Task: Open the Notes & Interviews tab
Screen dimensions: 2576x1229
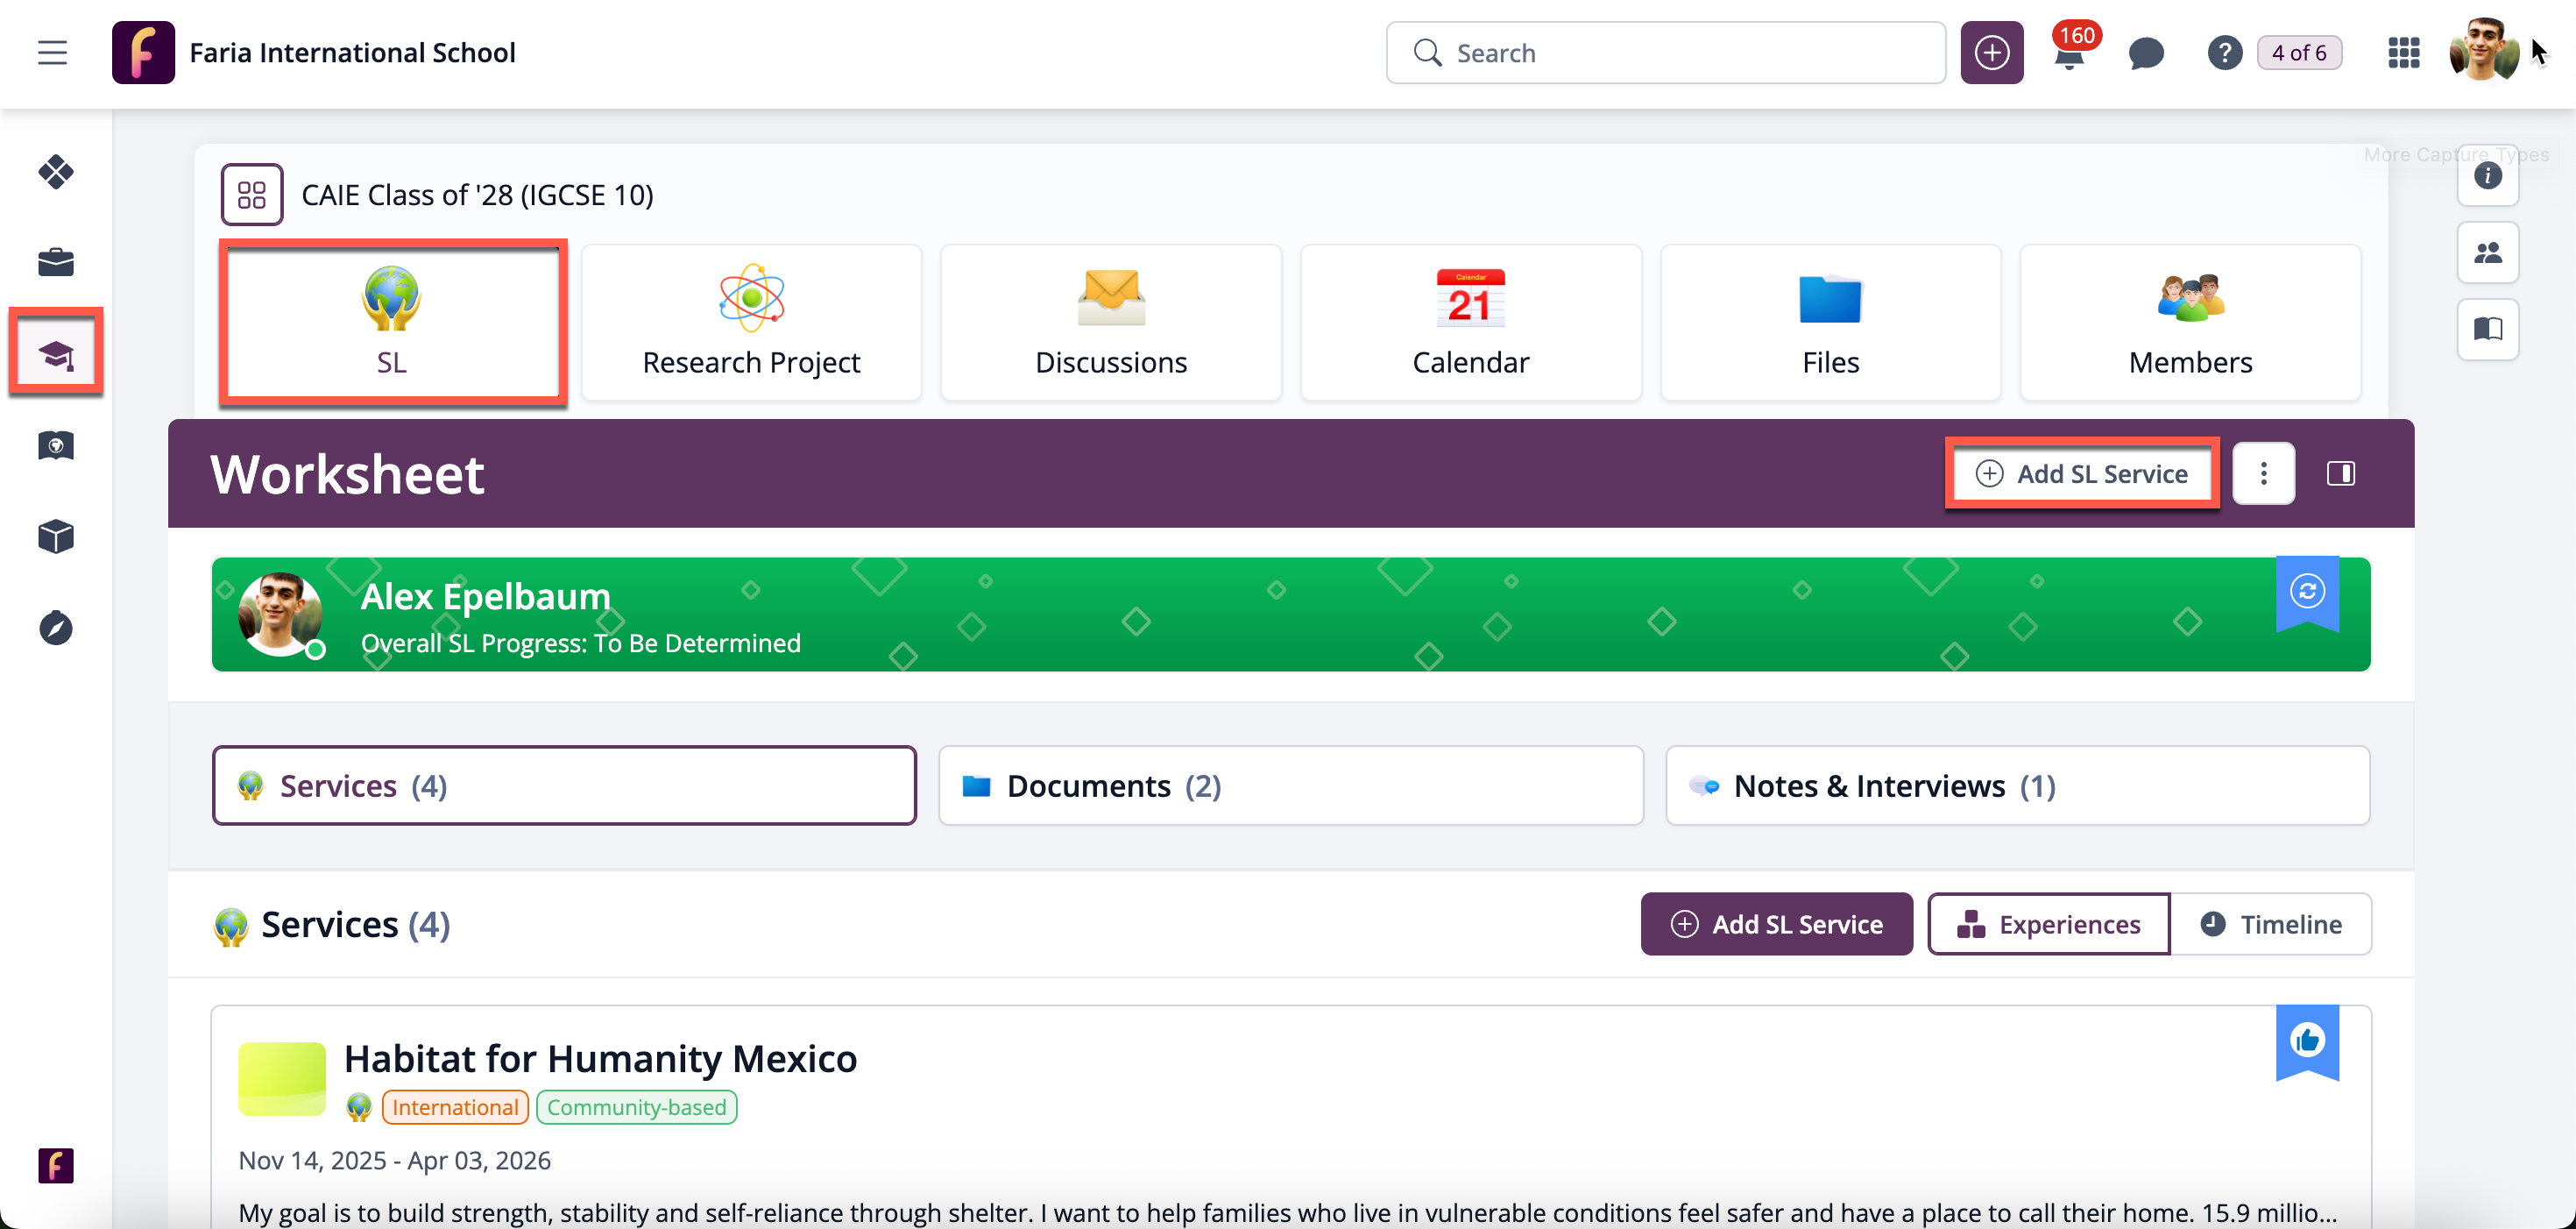Action: (2017, 785)
